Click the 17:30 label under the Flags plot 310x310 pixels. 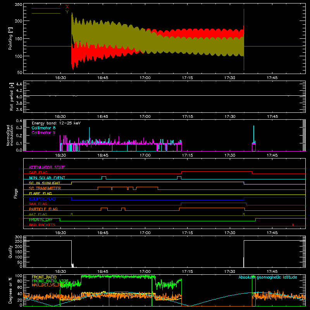(230, 233)
